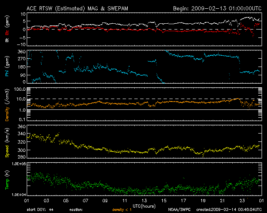Click the '340' speed tick label
Screen dimensions: 267x213
22,134
